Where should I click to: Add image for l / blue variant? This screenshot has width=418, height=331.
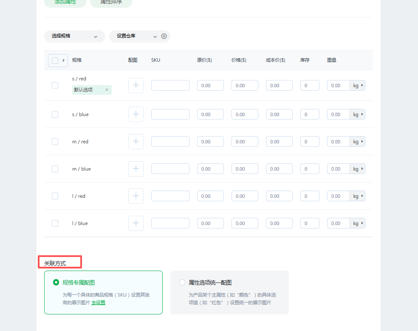point(136,223)
